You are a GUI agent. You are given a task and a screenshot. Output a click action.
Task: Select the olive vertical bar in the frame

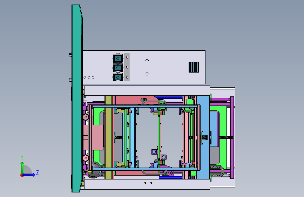coord(108,137)
